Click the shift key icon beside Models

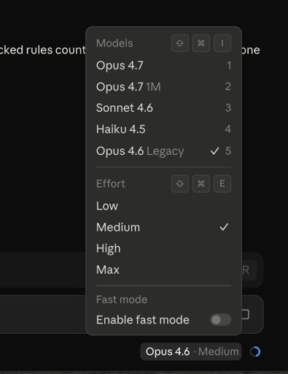tap(180, 43)
